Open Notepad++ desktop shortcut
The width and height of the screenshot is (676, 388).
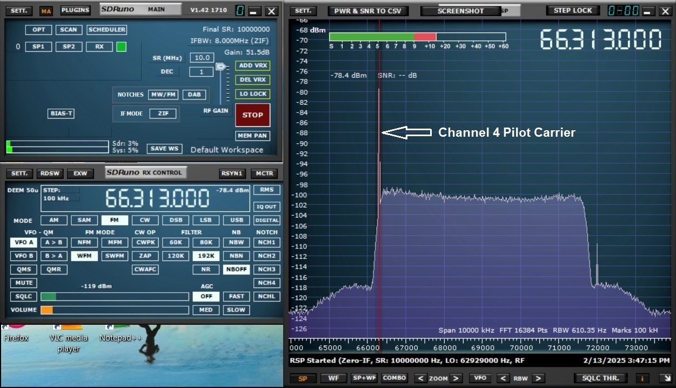pos(120,332)
